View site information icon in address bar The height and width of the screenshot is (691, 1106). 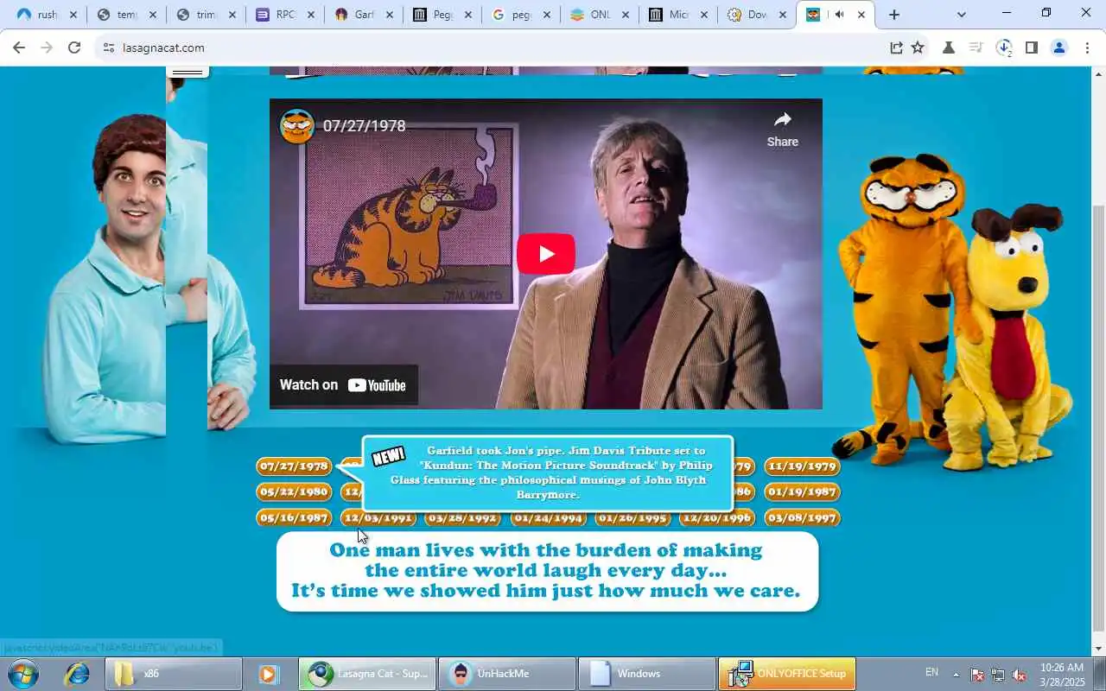108,48
